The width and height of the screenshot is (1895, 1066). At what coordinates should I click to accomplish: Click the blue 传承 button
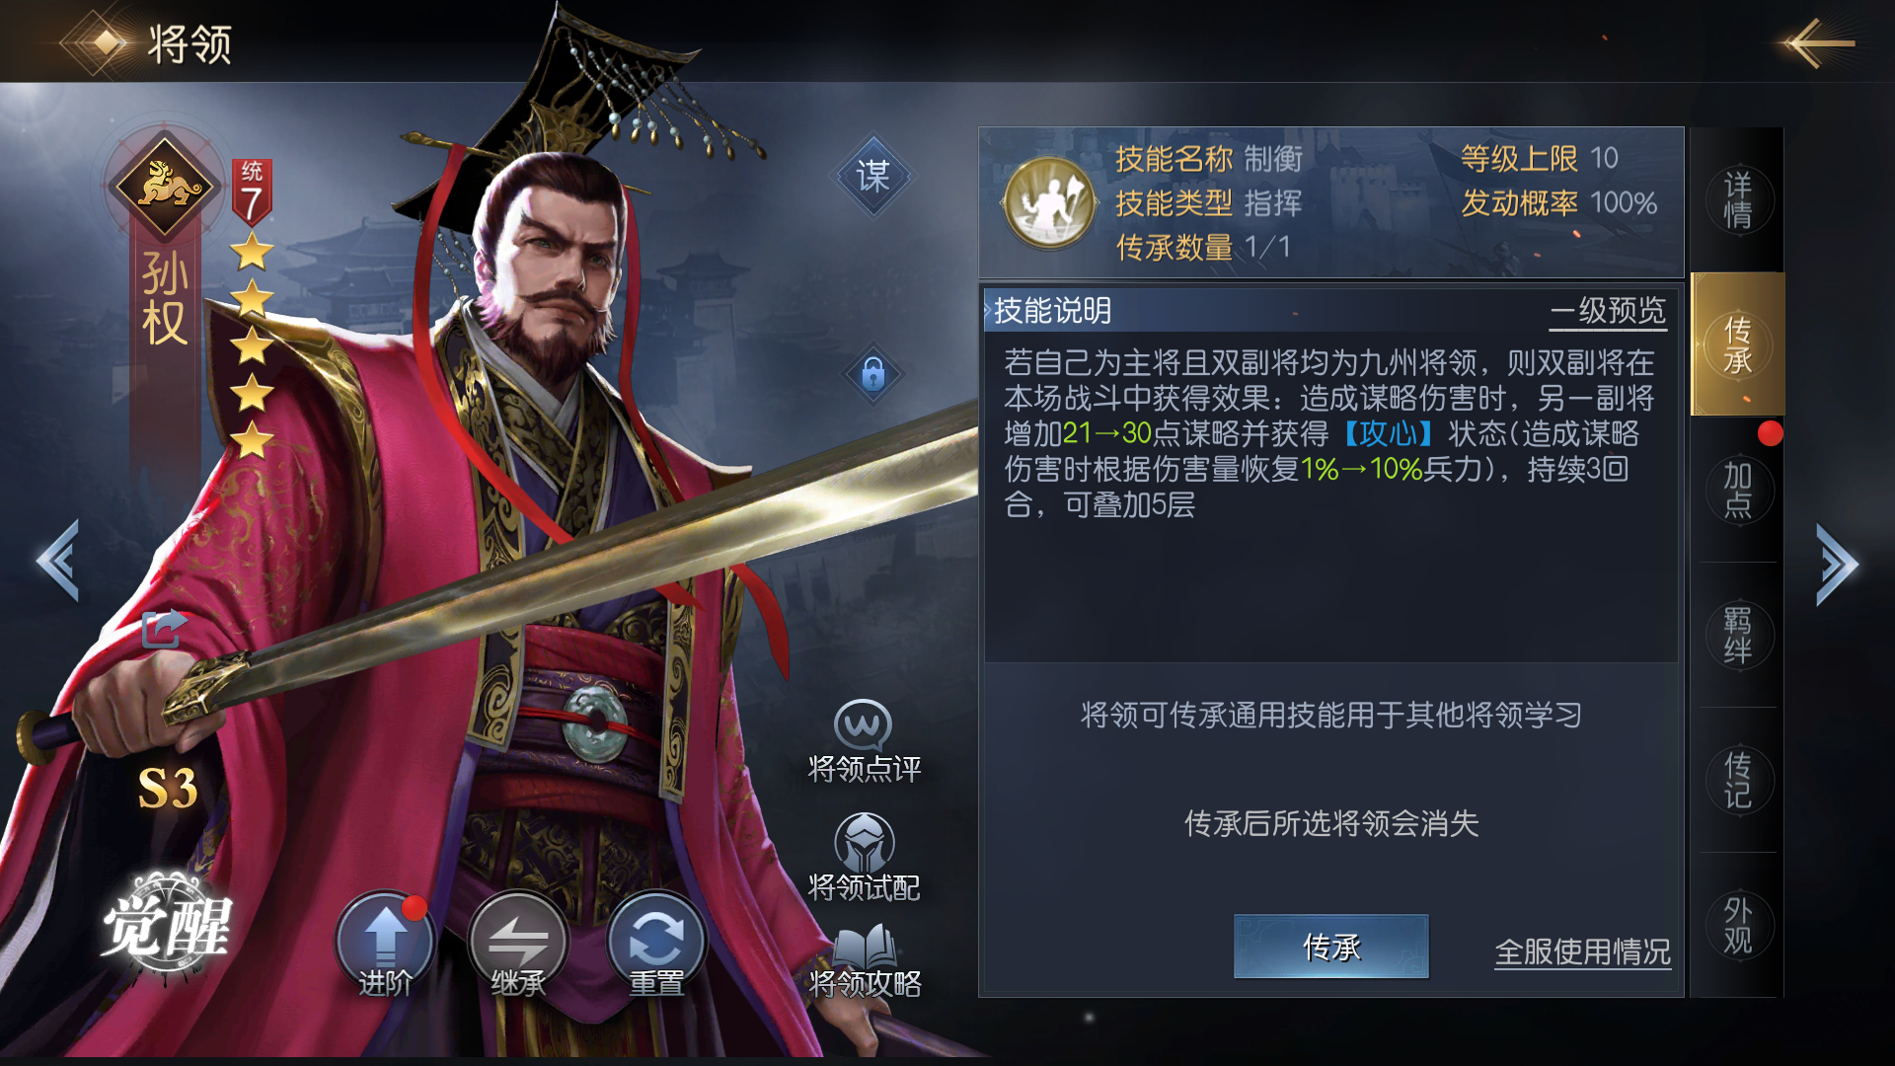point(1330,947)
